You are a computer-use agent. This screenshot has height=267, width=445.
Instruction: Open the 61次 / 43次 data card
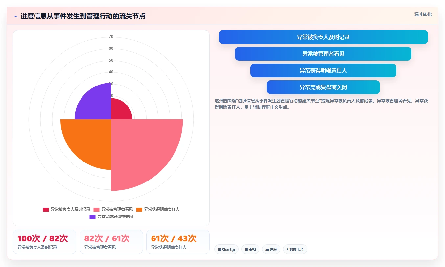click(178, 242)
